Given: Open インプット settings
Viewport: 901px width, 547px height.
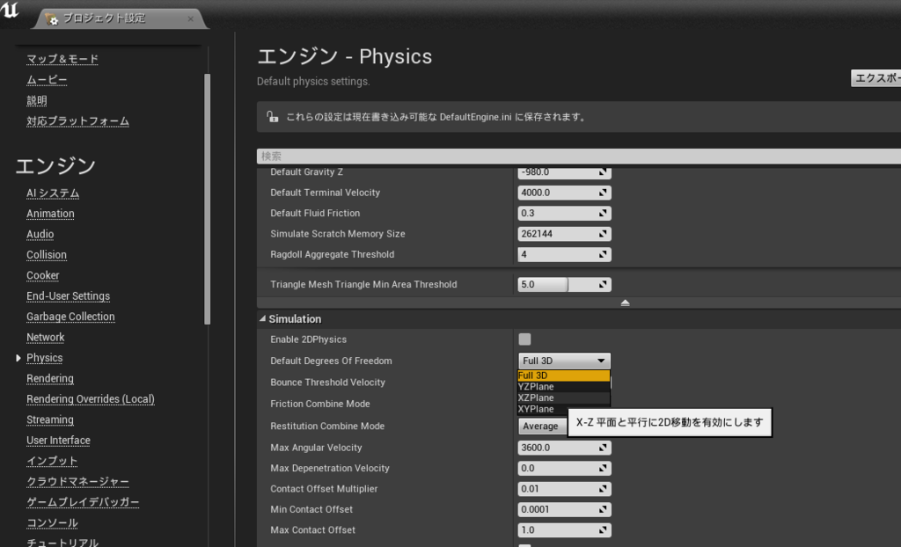Looking at the screenshot, I should coord(52,462).
